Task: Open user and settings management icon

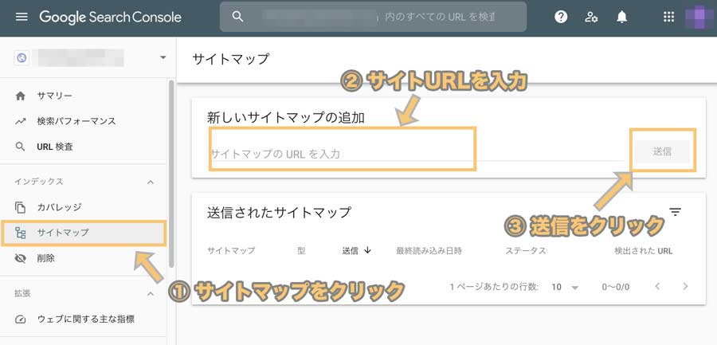Action: coord(591,18)
